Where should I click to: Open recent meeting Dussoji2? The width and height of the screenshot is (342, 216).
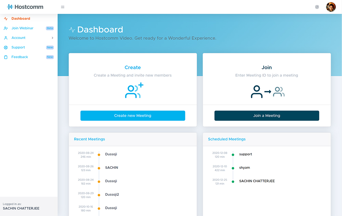[112, 194]
